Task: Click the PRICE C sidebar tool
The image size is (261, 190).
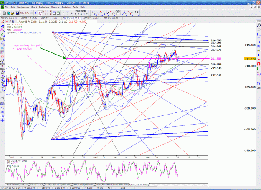Action: coord(3,69)
